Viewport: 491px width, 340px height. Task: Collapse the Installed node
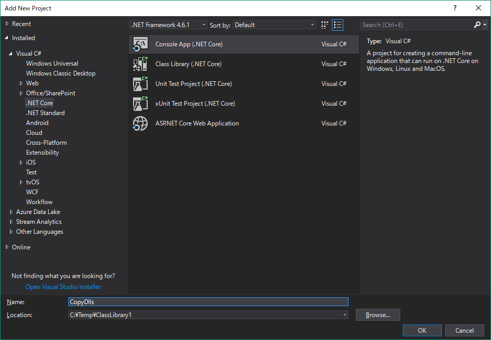[7, 38]
